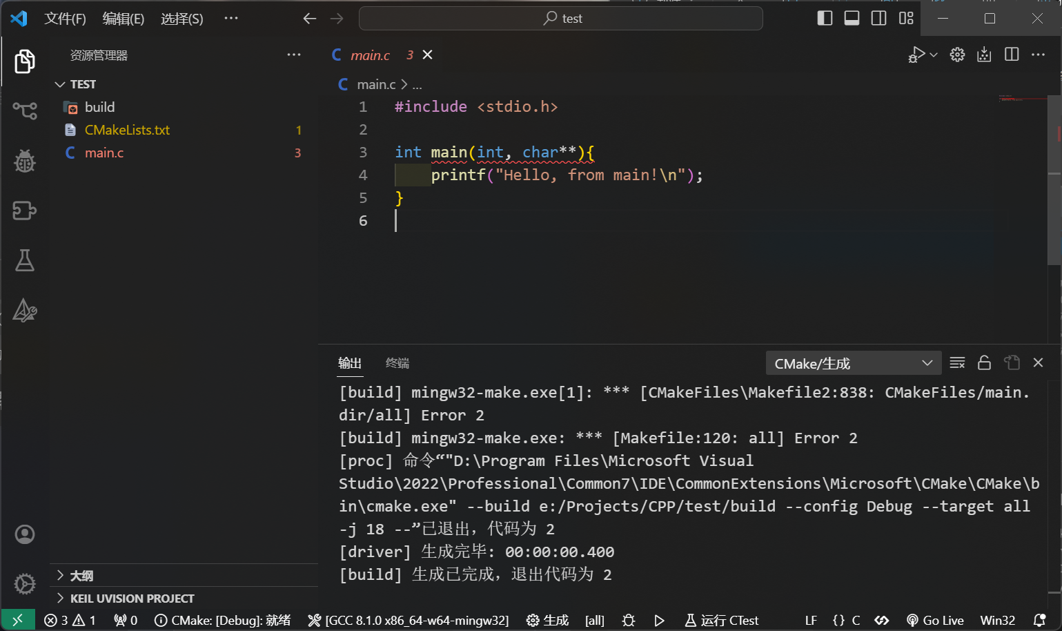This screenshot has height=631, width=1062.
Task: Expand the KEIL UVISION PROJECT section
Action: (60, 599)
